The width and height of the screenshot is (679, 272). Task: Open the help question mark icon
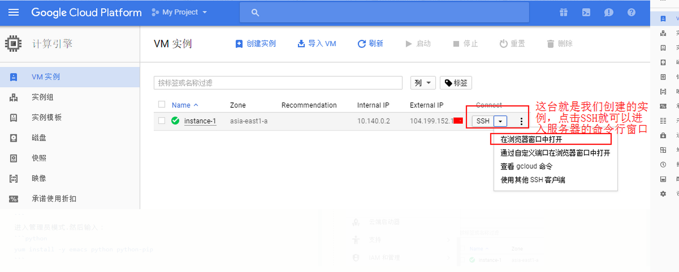631,13
